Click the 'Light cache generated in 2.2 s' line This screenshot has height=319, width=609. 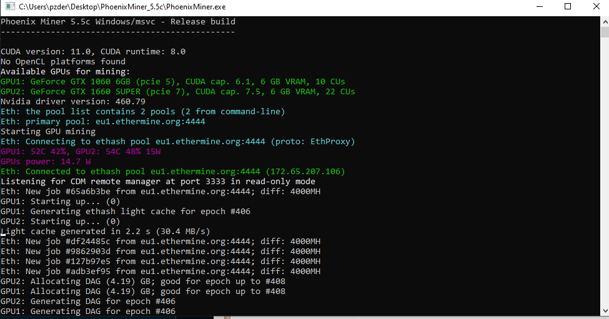pos(106,232)
